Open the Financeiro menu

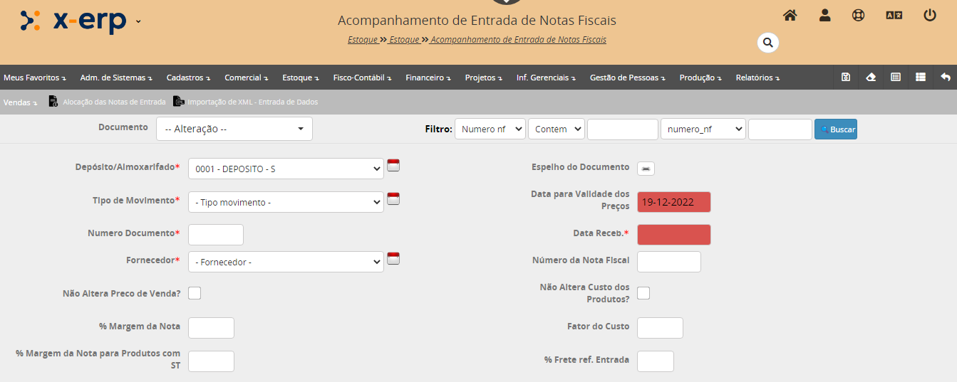[428, 78]
